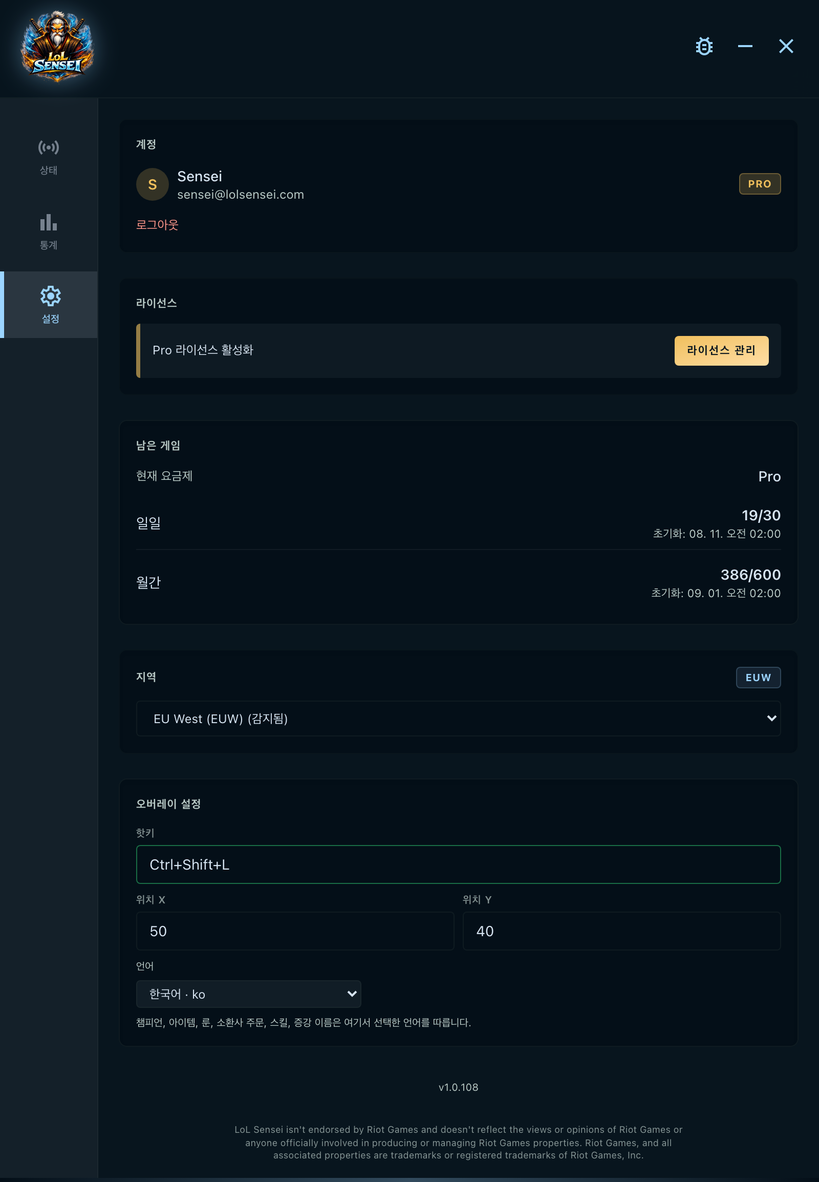Click the 19/30 daily games value
This screenshot has height=1182, width=819.
click(x=761, y=515)
